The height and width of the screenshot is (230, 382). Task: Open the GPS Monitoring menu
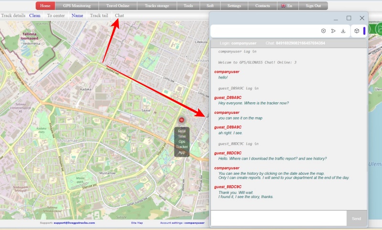[x=76, y=6]
